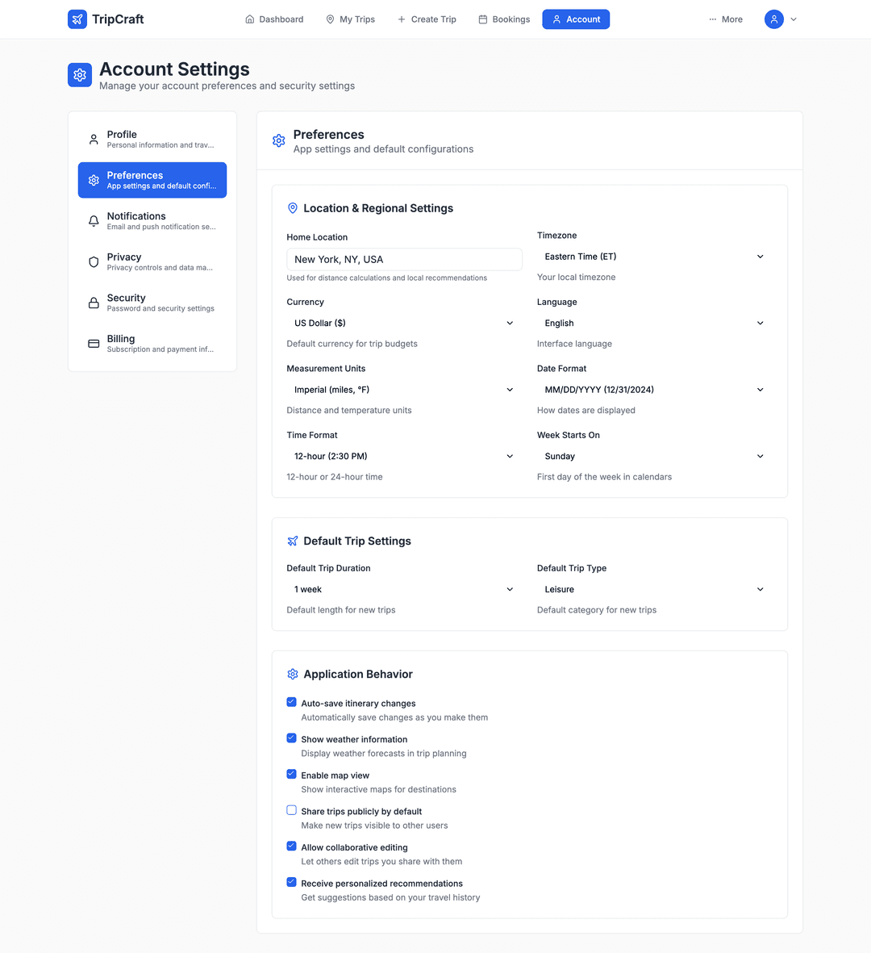This screenshot has width=871, height=953.
Task: Select the gear icon next to Preferences heading
Action: point(278,140)
